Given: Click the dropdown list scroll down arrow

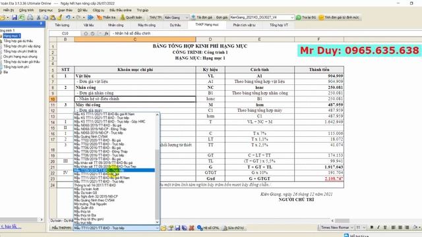Looking at the screenshot, I should pos(158,222).
